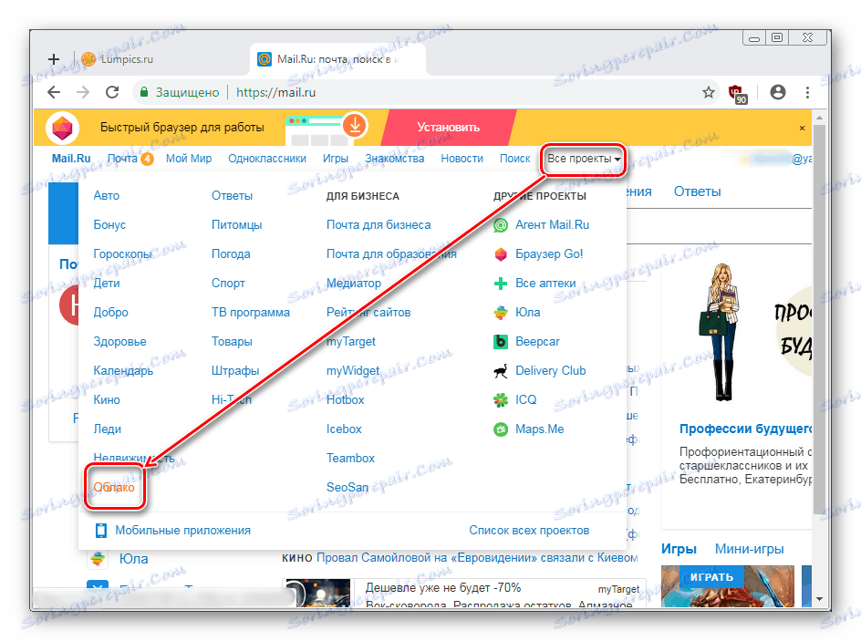Open the Медиатор link
The image size is (861, 641).
tap(354, 284)
